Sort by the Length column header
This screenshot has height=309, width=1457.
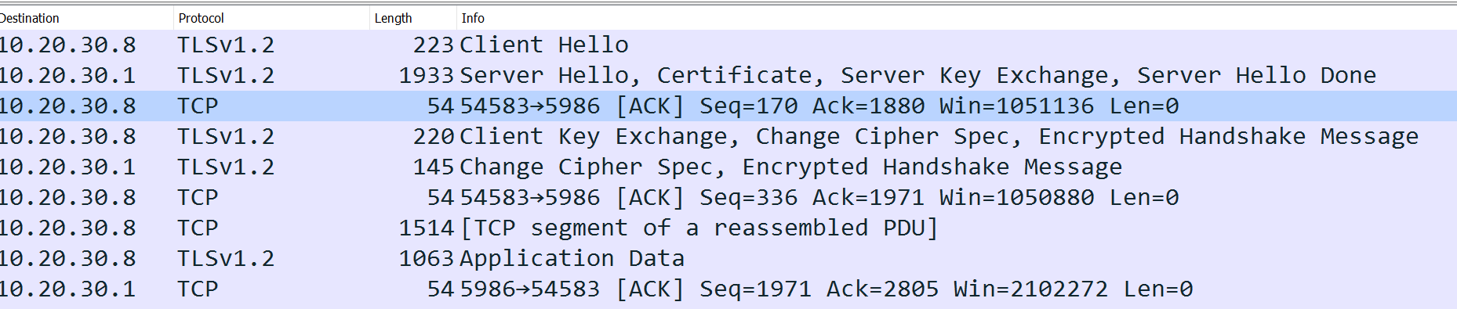click(x=413, y=18)
